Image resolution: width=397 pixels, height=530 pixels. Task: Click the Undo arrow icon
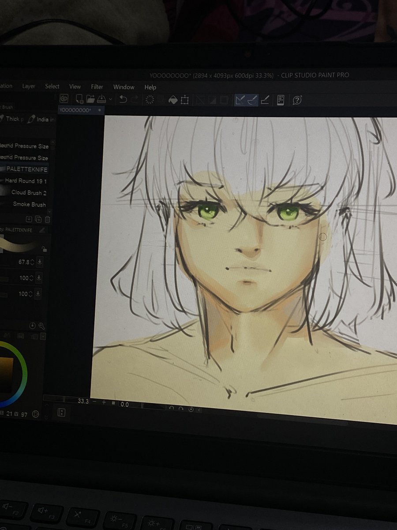coord(123,99)
